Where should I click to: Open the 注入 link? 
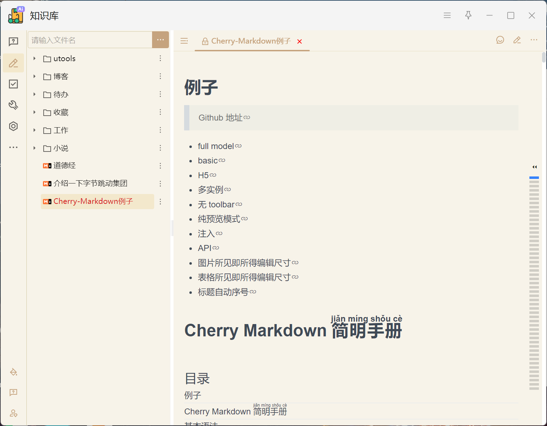(x=210, y=234)
